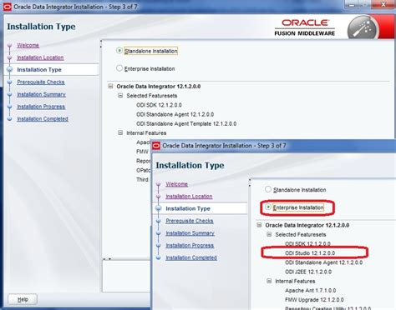Click the Help button
Viewport: 396px width, 310px height.
pyautogui.click(x=23, y=299)
